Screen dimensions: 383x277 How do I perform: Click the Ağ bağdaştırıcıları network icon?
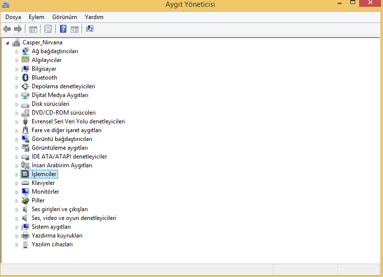(25, 51)
